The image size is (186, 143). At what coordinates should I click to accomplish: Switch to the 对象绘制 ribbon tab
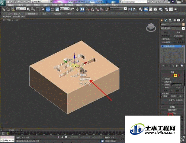[x=57, y=14]
